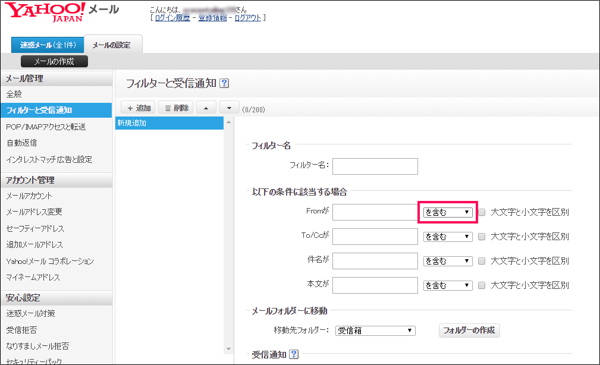This screenshot has width=600, height=365.
Task: Click the フィルター名 text field
Action: click(x=375, y=166)
